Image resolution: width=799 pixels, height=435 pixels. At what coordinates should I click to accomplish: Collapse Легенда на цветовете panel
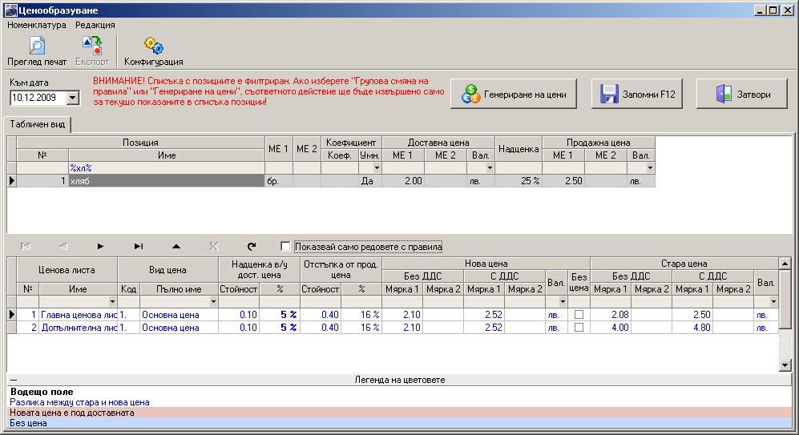tap(14, 380)
